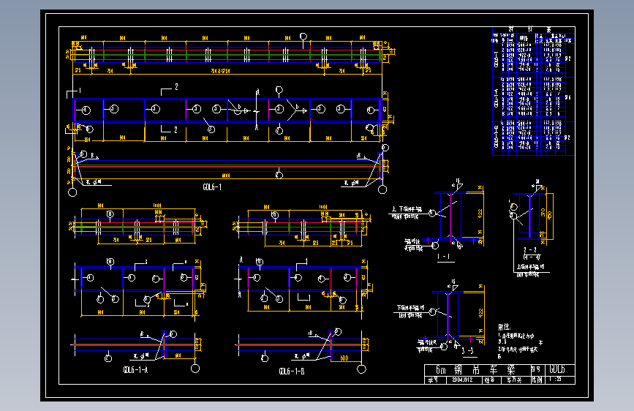Click the GDL6-1-B row label in material table

[496, 137]
